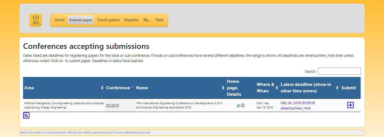Viewport: 384px width, 137px height.
Task: Click the IEC2019 conference link
Action: (x=112, y=106)
